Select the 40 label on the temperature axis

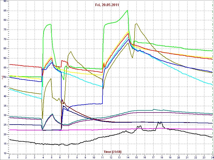coord(5,97)
